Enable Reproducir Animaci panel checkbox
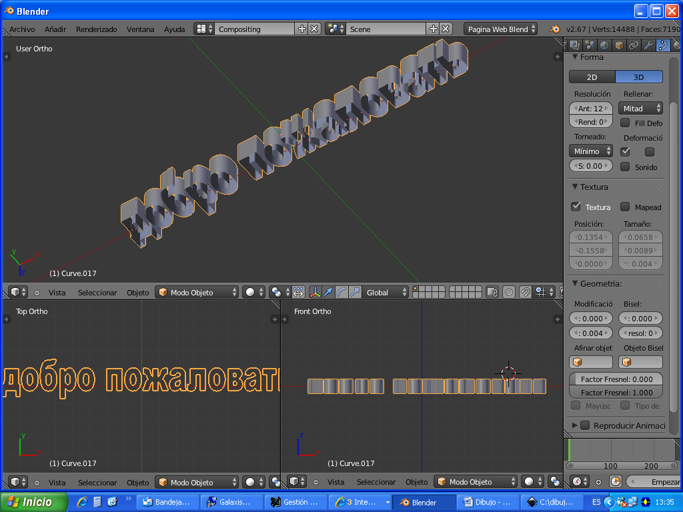 [585, 425]
